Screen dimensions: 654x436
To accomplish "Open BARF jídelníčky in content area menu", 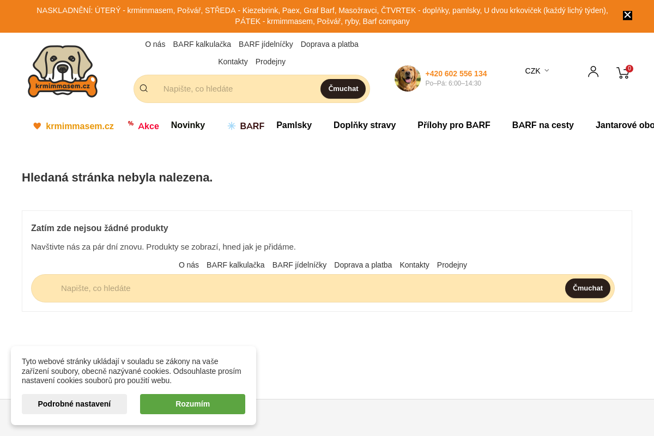I will [x=299, y=265].
